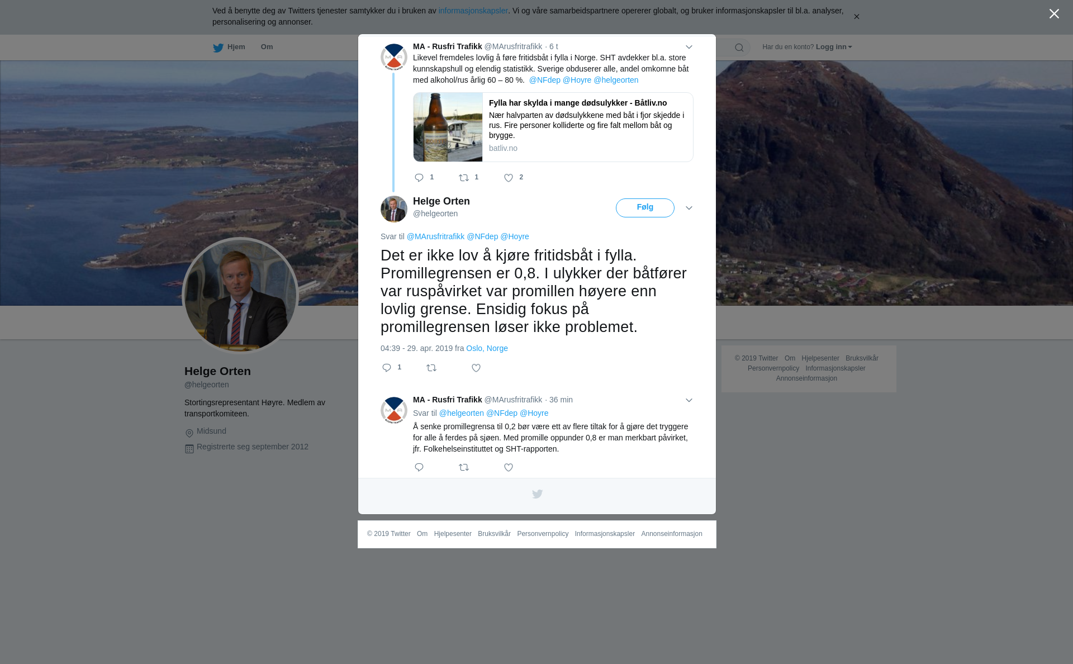Viewport: 1073px width, 664px height.
Task: Reply to the 36 min old tweet
Action: (419, 467)
